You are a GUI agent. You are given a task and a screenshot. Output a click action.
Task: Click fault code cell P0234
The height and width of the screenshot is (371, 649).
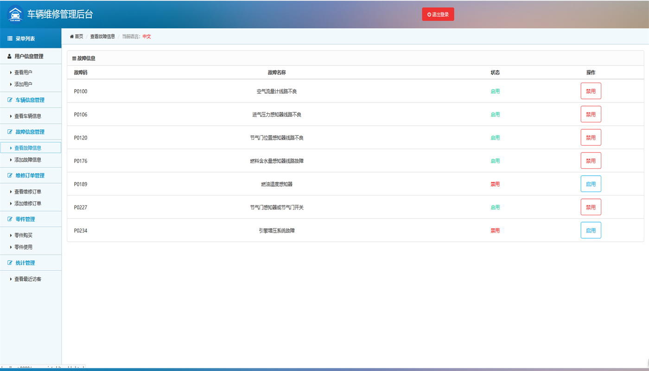coord(81,230)
